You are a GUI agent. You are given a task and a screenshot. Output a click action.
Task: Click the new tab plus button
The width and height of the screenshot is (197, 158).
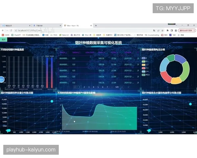coord(96,25)
